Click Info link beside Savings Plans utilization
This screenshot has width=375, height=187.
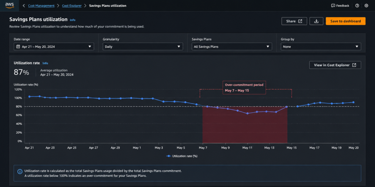pyautogui.click(x=73, y=20)
